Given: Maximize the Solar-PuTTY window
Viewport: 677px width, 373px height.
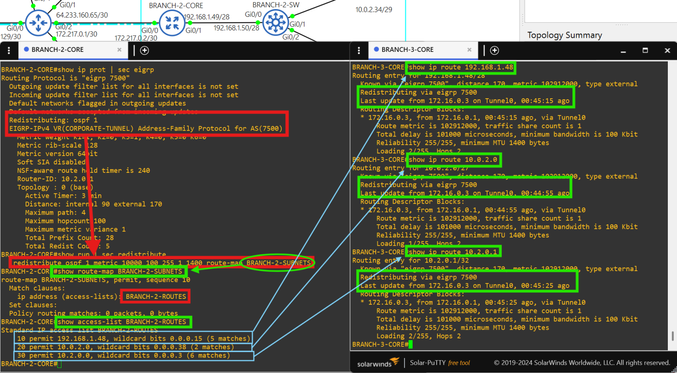Looking at the screenshot, I should coord(645,50).
